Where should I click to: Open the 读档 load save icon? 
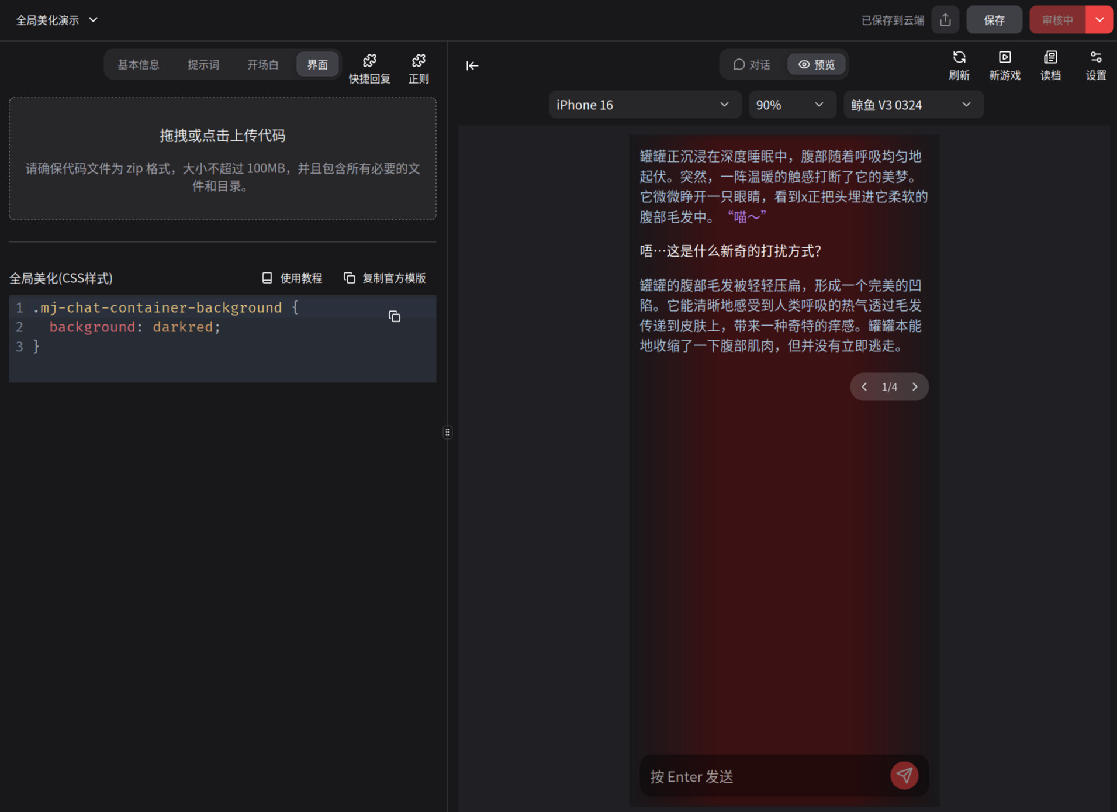coord(1050,65)
